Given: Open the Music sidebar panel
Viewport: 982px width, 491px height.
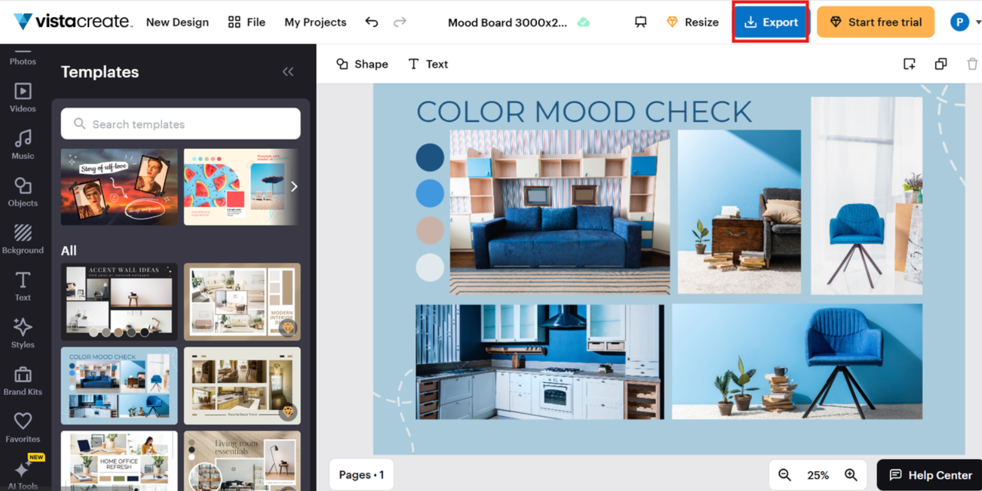Looking at the screenshot, I should tap(23, 145).
